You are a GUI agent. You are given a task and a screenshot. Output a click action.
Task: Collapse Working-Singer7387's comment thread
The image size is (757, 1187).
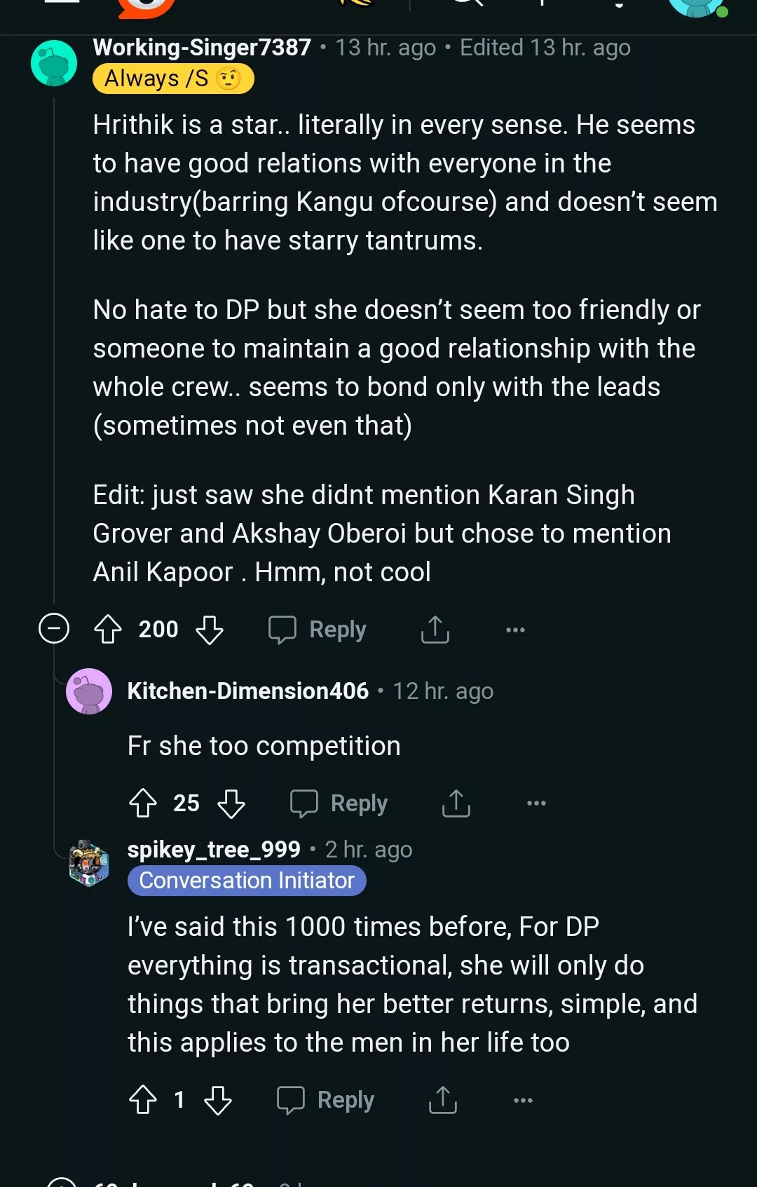pos(54,628)
